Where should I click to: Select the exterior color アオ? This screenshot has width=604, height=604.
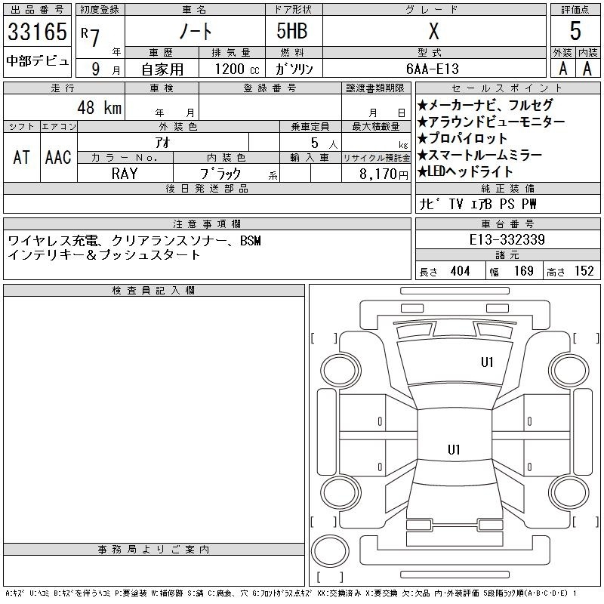[x=162, y=143]
